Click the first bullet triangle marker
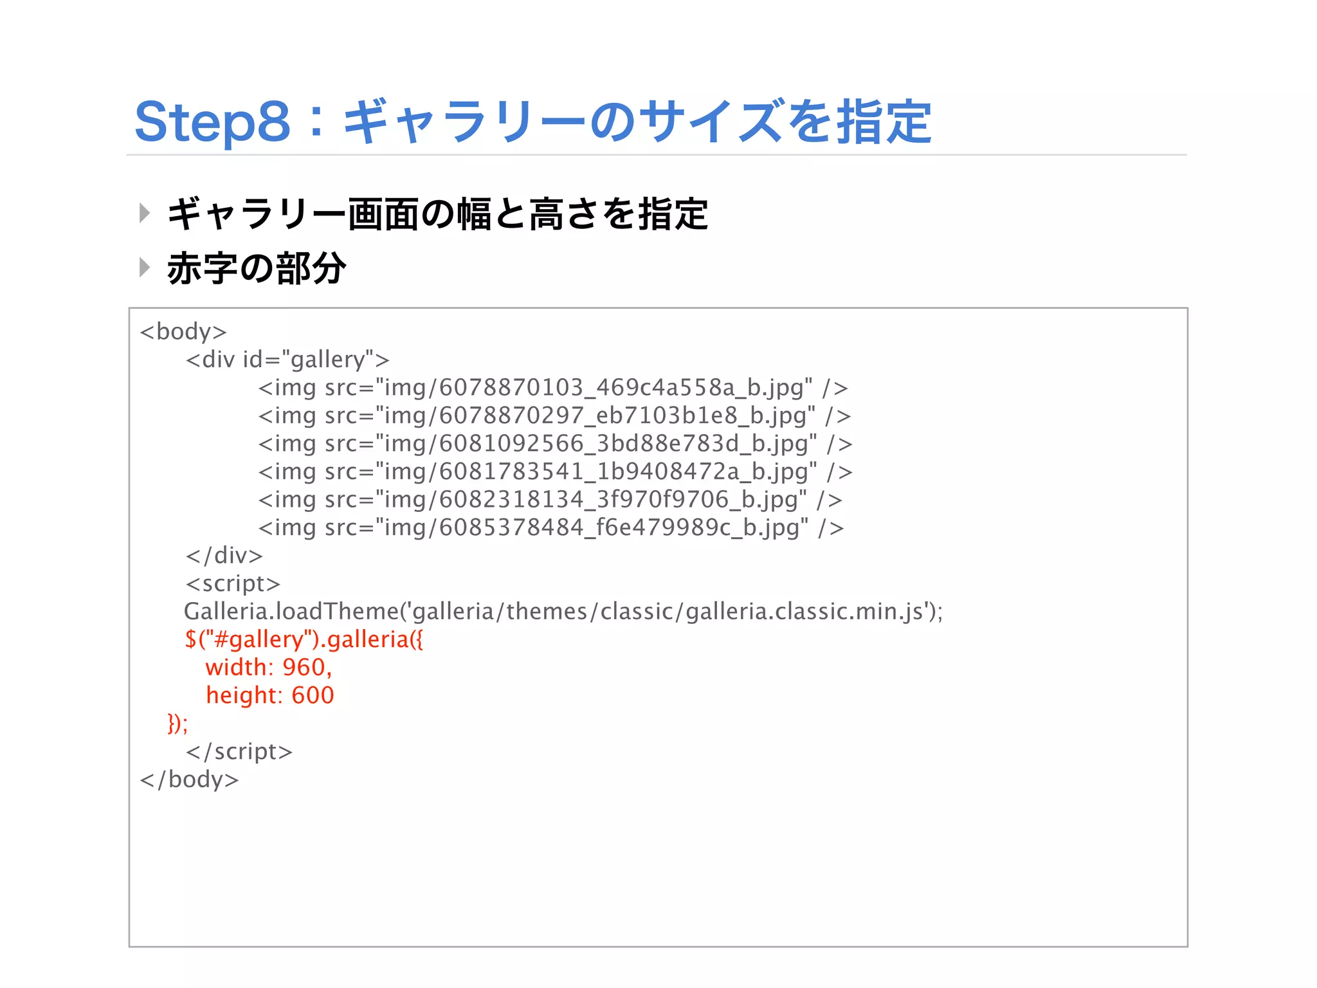The image size is (1317, 988). click(145, 213)
